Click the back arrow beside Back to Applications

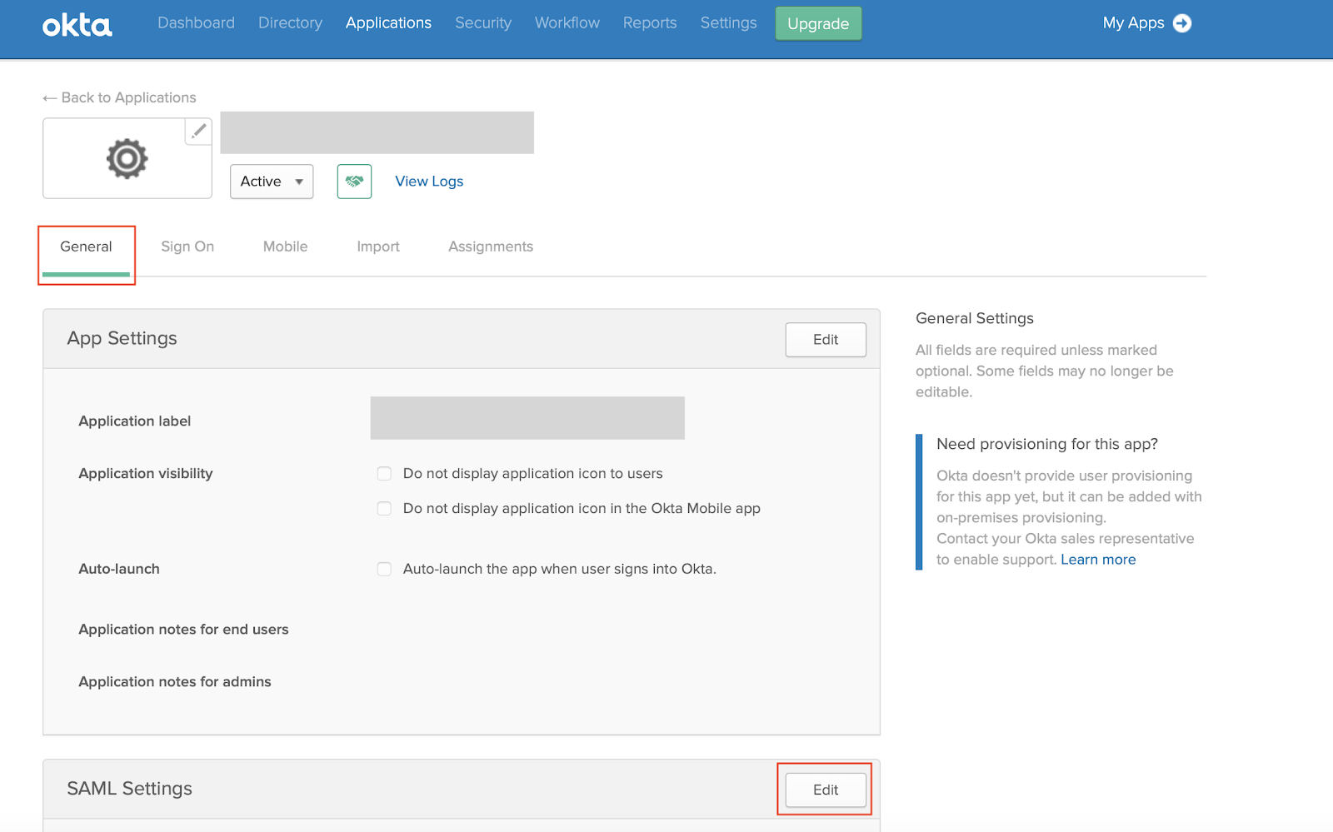point(50,97)
